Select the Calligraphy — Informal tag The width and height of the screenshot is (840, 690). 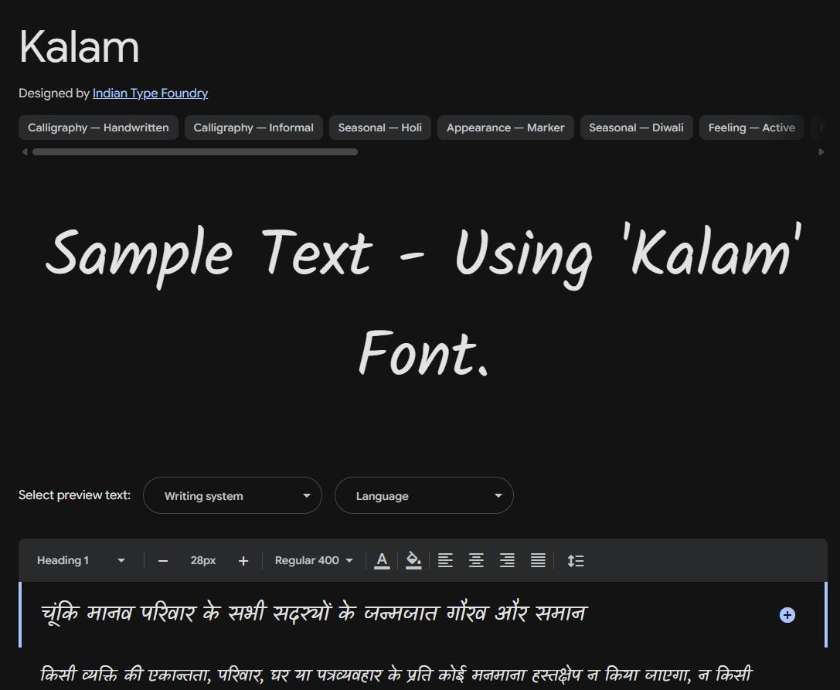click(x=253, y=127)
